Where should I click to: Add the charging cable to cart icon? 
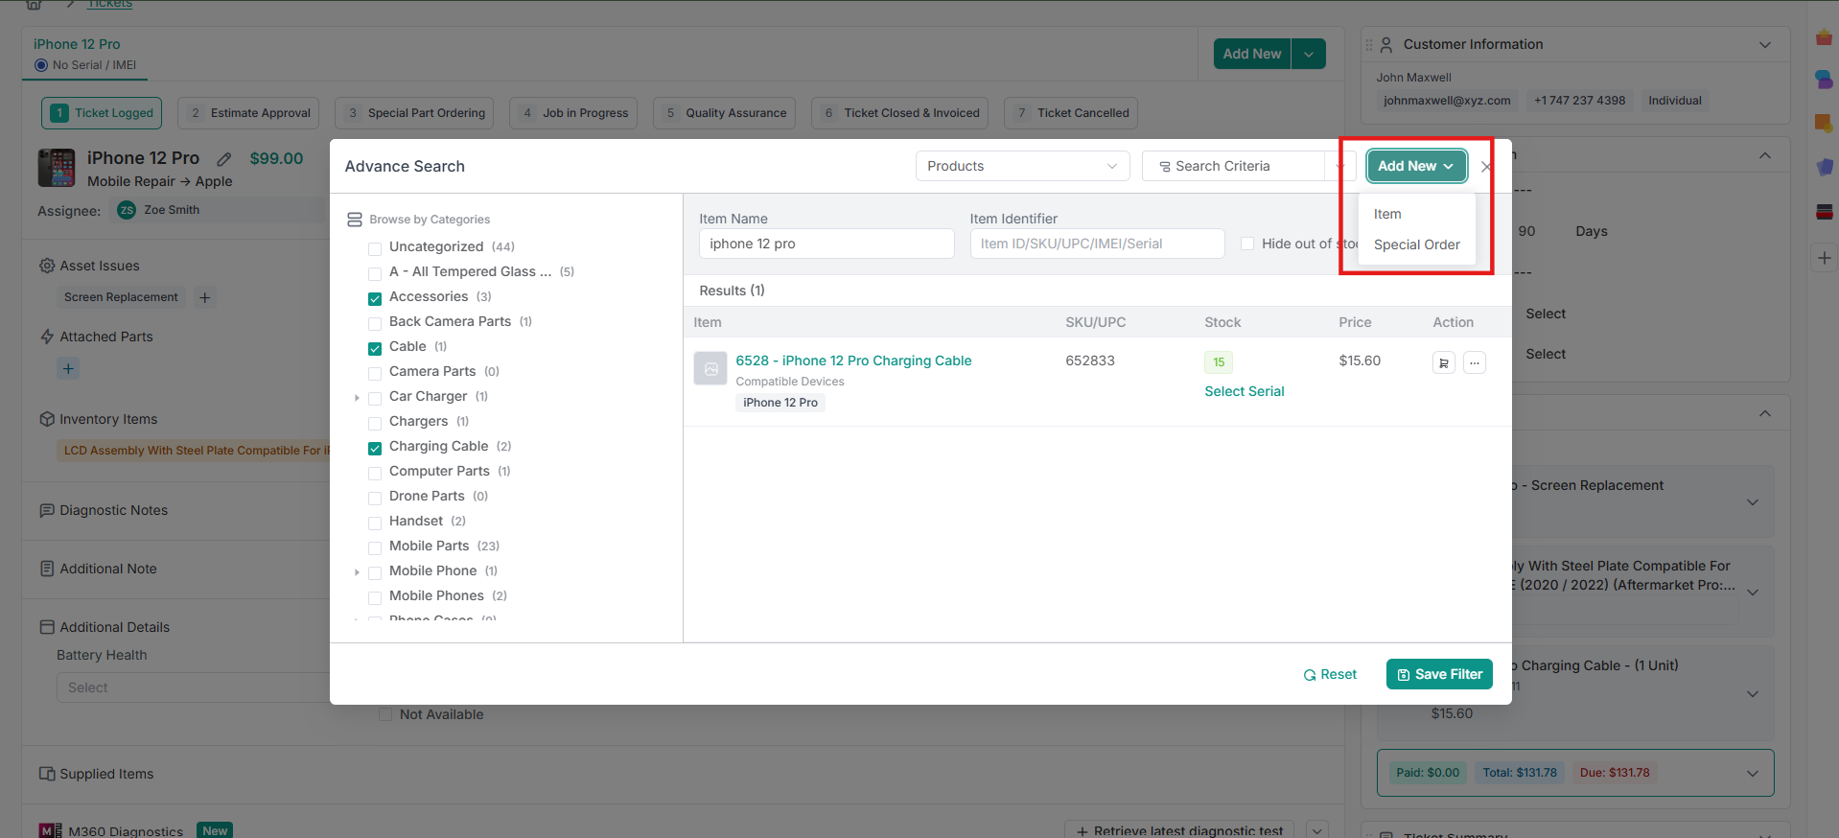(1444, 362)
